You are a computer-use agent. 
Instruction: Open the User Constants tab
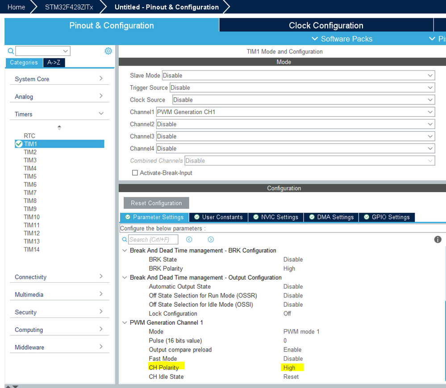218,217
